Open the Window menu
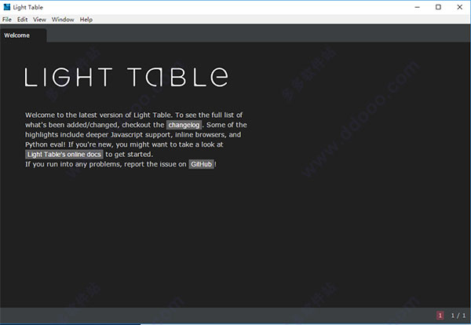 tap(63, 20)
